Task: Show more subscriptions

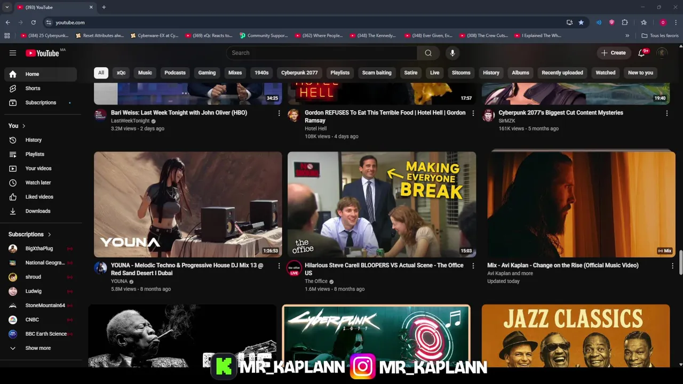Action: [x=41, y=348]
